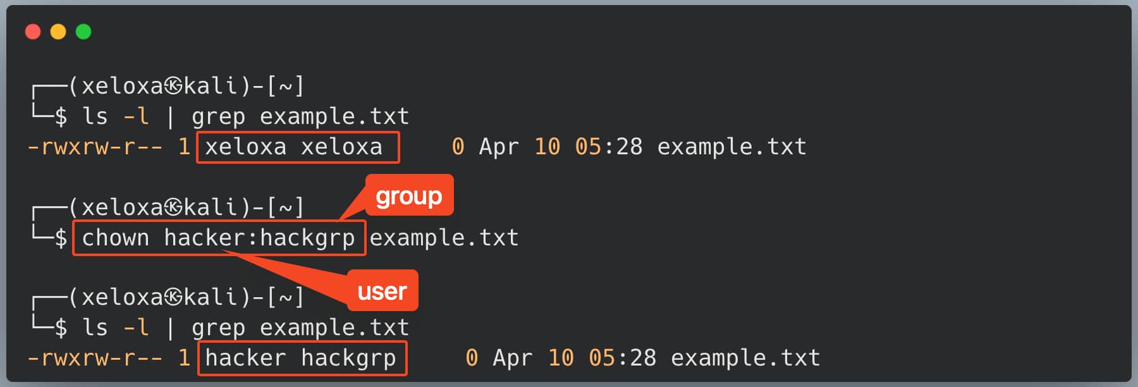
Task: Click the first "ls -l | grep example.txt" command
Action: coord(246,117)
